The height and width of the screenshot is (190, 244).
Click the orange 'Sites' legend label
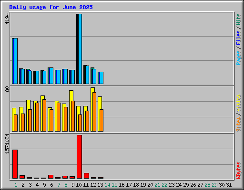pos(238,124)
